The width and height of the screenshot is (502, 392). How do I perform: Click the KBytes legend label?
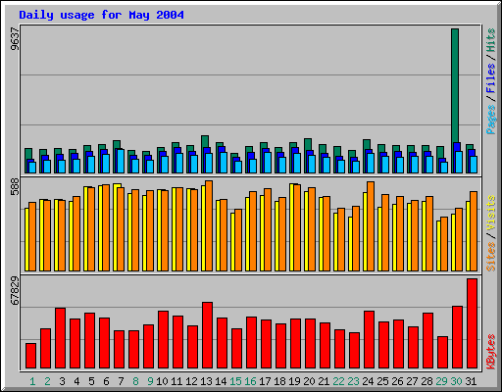pyautogui.click(x=490, y=352)
